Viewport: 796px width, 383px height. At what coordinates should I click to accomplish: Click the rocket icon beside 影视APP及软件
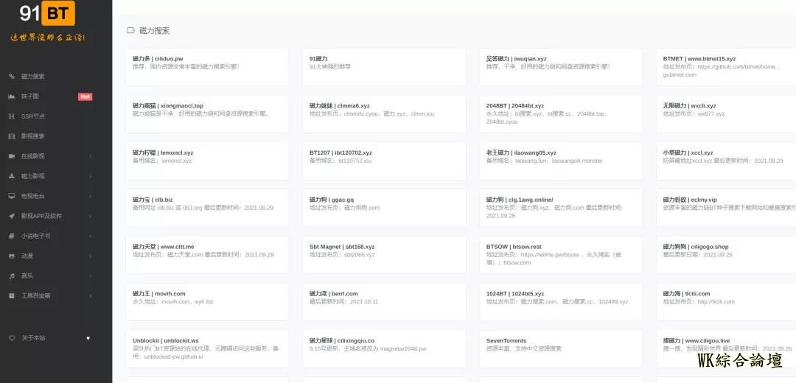(12, 216)
